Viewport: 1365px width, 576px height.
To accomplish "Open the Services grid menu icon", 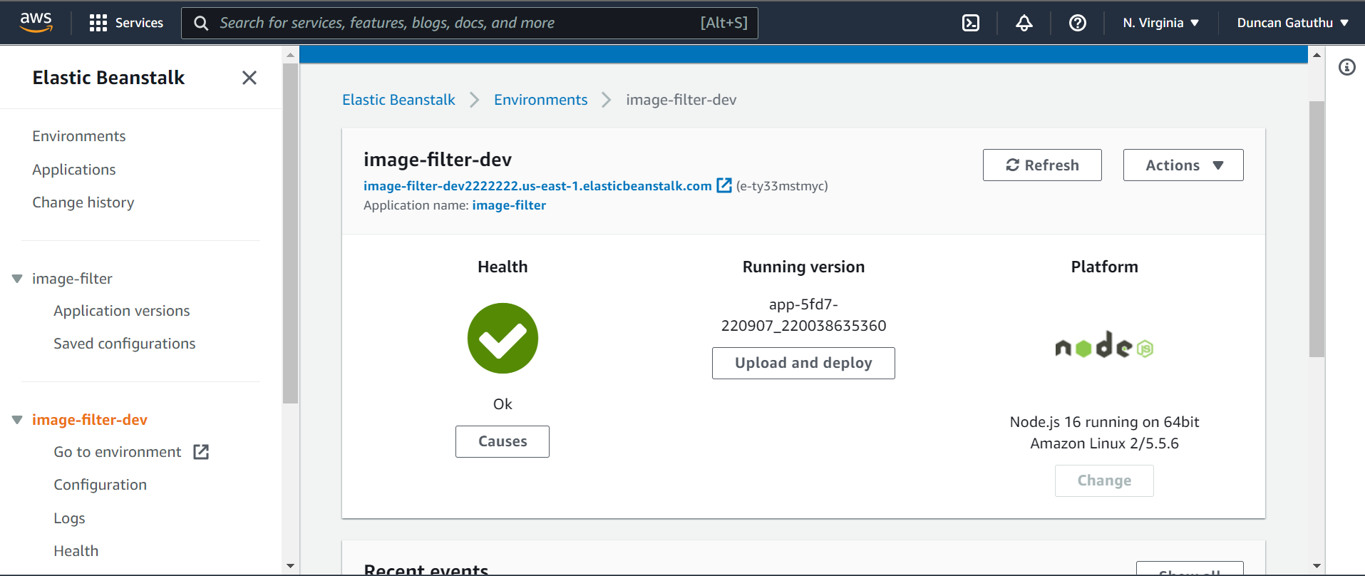I will point(98,23).
